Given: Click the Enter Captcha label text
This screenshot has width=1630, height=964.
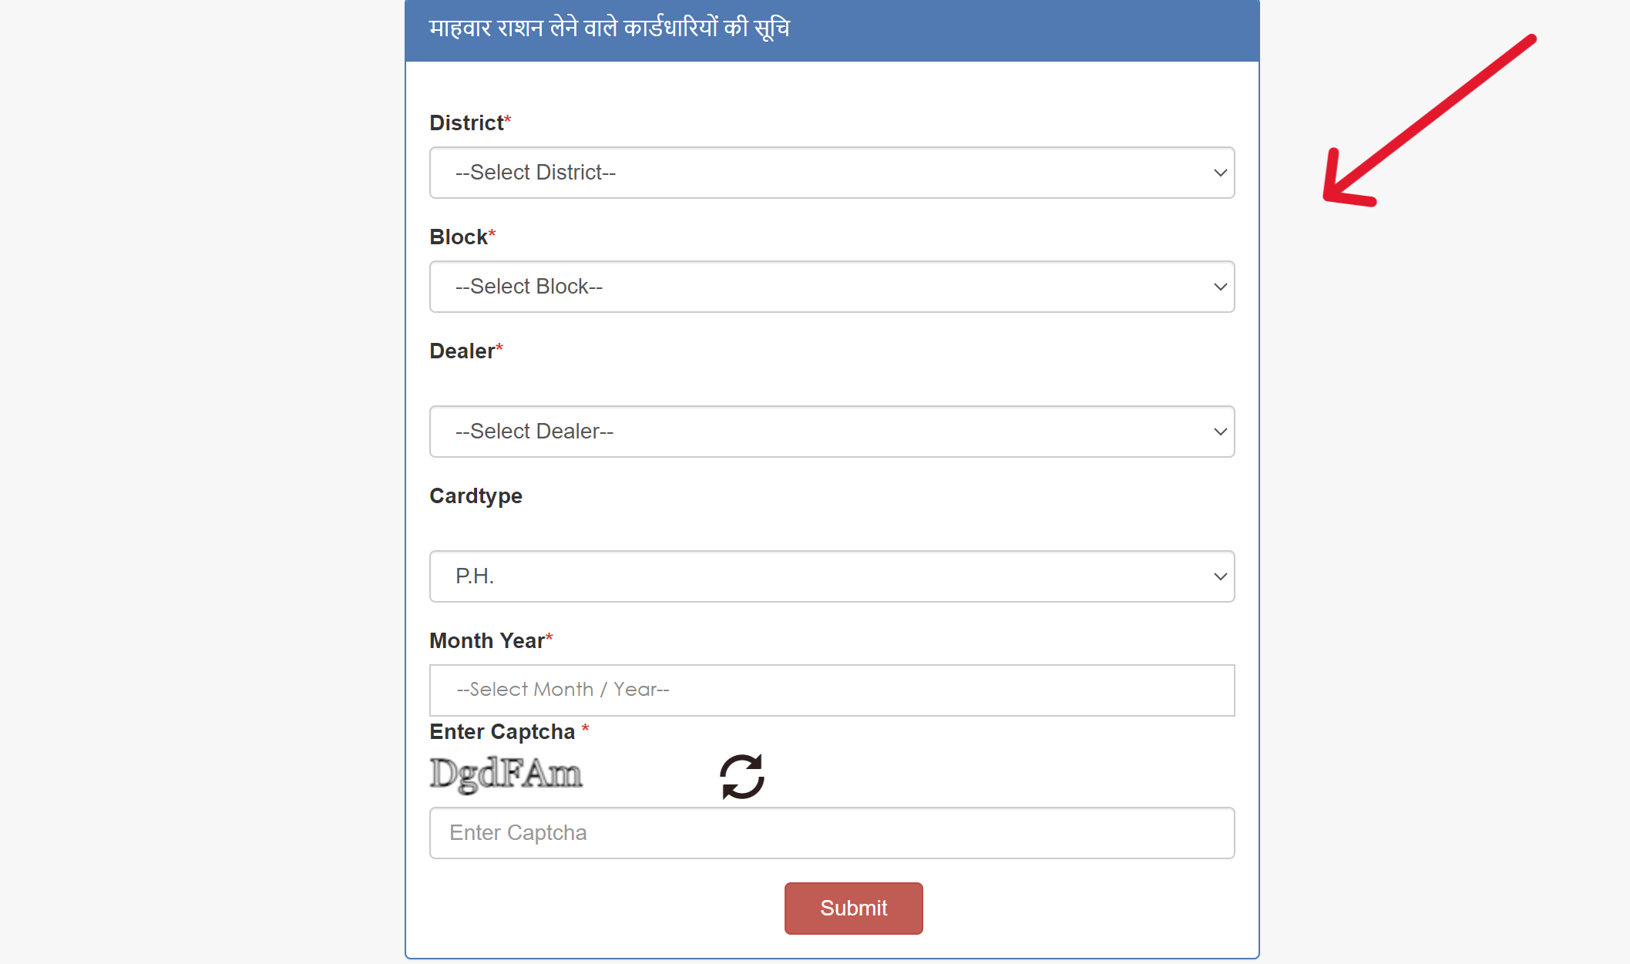Looking at the screenshot, I should pyautogui.click(x=502, y=732).
